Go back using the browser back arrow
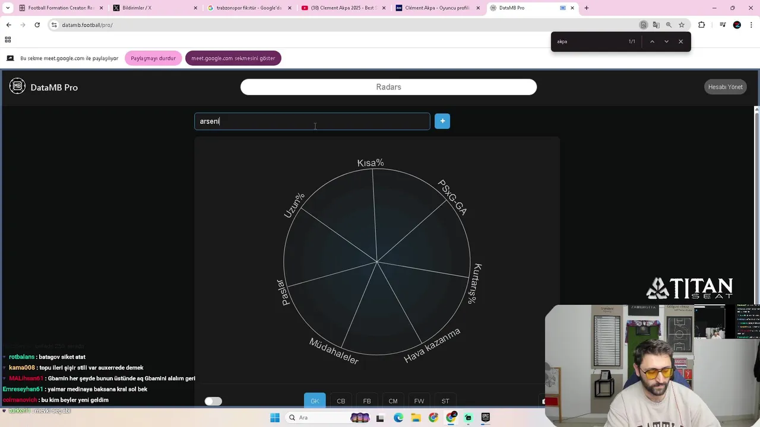 coord(8,25)
